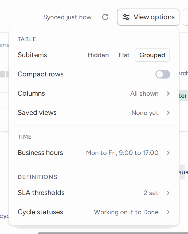Open the Saved views menu item

click(x=94, y=113)
